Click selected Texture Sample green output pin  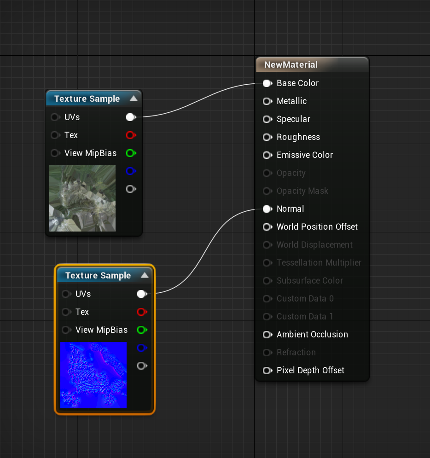pos(142,330)
